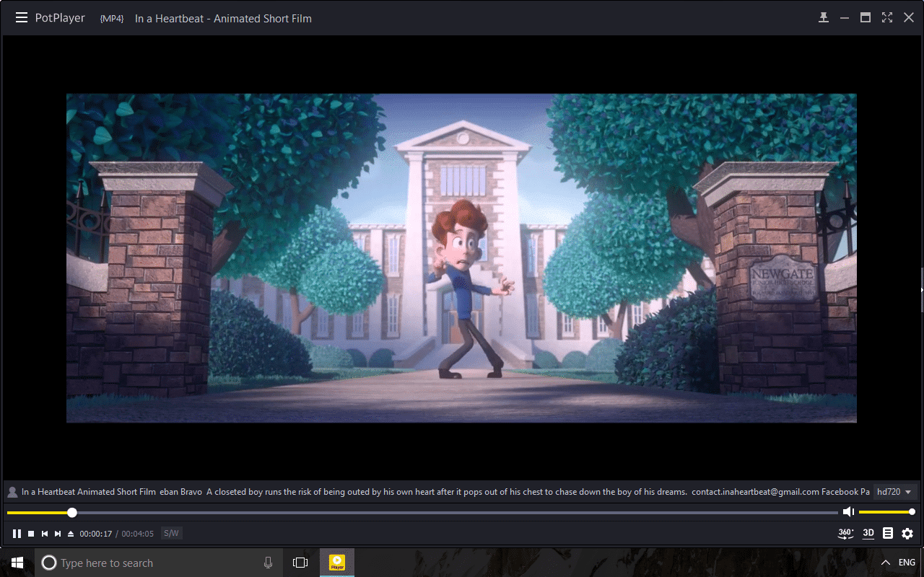Toggle the S/W decoder indicator

coord(171,534)
